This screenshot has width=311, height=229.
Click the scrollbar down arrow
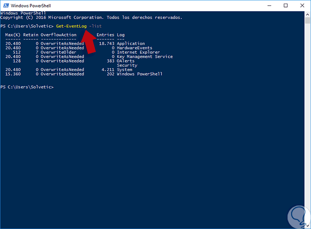[308, 226]
